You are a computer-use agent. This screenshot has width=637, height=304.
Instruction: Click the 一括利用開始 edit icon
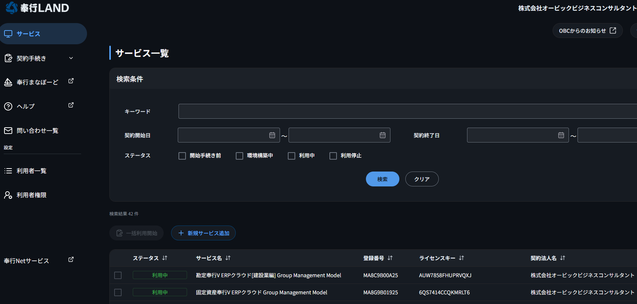pyautogui.click(x=119, y=233)
